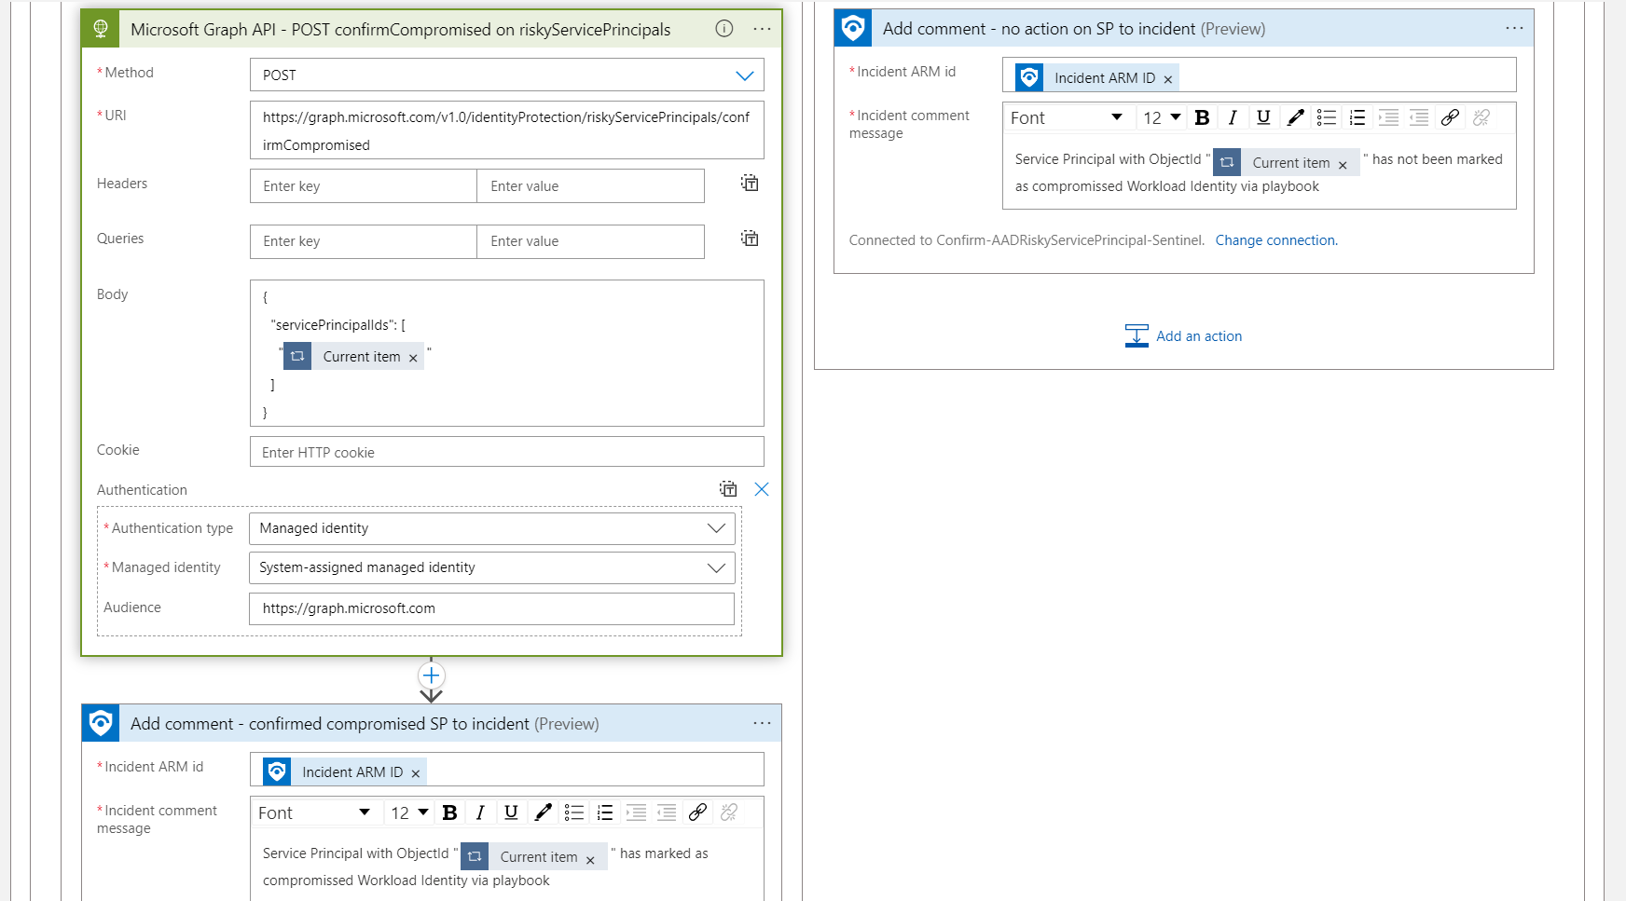Open more options for no action comment card
Screen dimensions: 1626x901
pyautogui.click(x=1514, y=29)
